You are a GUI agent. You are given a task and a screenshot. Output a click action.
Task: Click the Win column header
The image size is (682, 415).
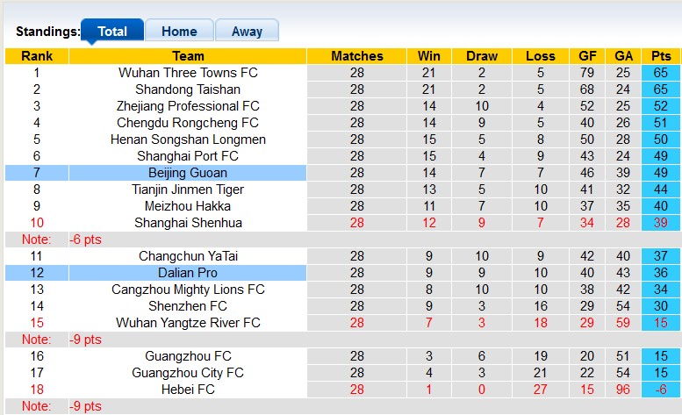429,56
